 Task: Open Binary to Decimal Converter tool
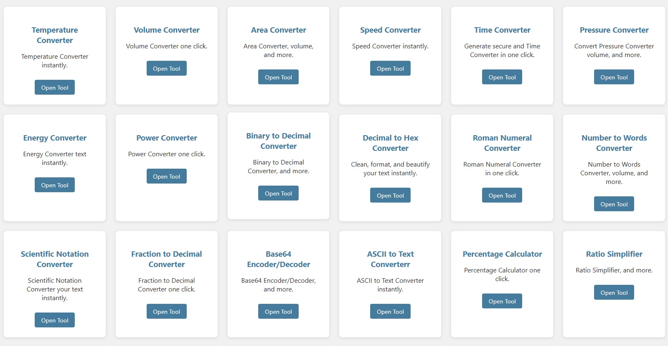pos(278,193)
